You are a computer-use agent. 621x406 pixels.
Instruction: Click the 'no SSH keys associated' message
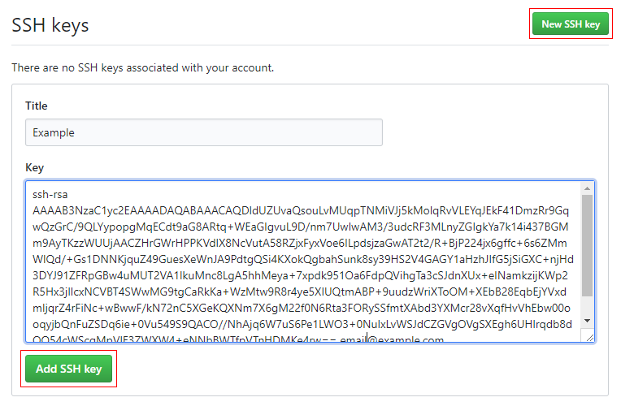tap(142, 67)
